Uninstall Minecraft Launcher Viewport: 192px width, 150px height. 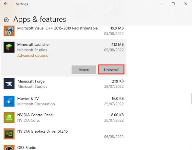111,69
